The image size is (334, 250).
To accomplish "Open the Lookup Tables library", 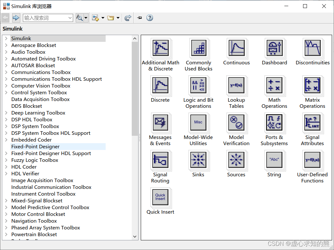I will 236,86.
